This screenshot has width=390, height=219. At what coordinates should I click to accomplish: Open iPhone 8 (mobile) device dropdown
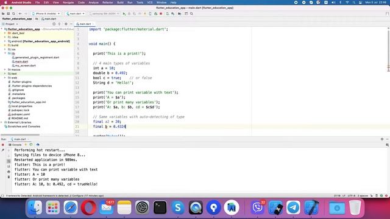click(46, 13)
